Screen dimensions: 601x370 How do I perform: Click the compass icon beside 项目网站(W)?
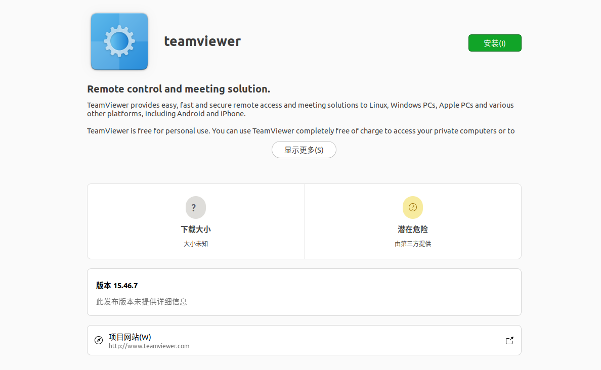click(x=99, y=340)
